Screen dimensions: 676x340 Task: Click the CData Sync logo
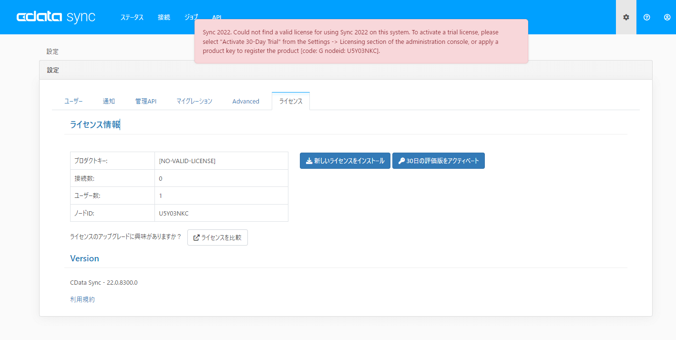point(56,17)
